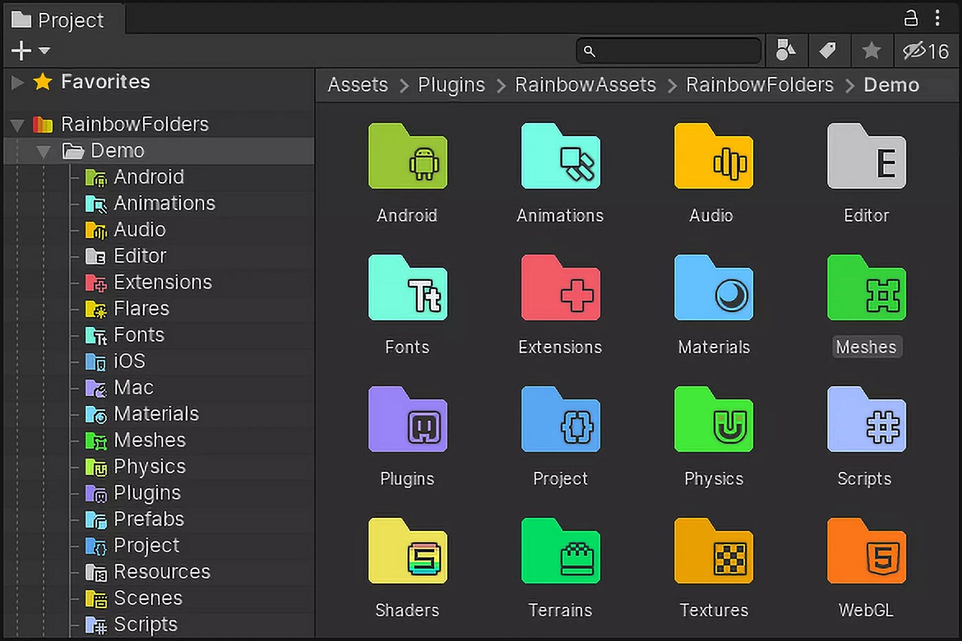Toggle the Project panel lock icon
The image size is (962, 641).
point(910,18)
